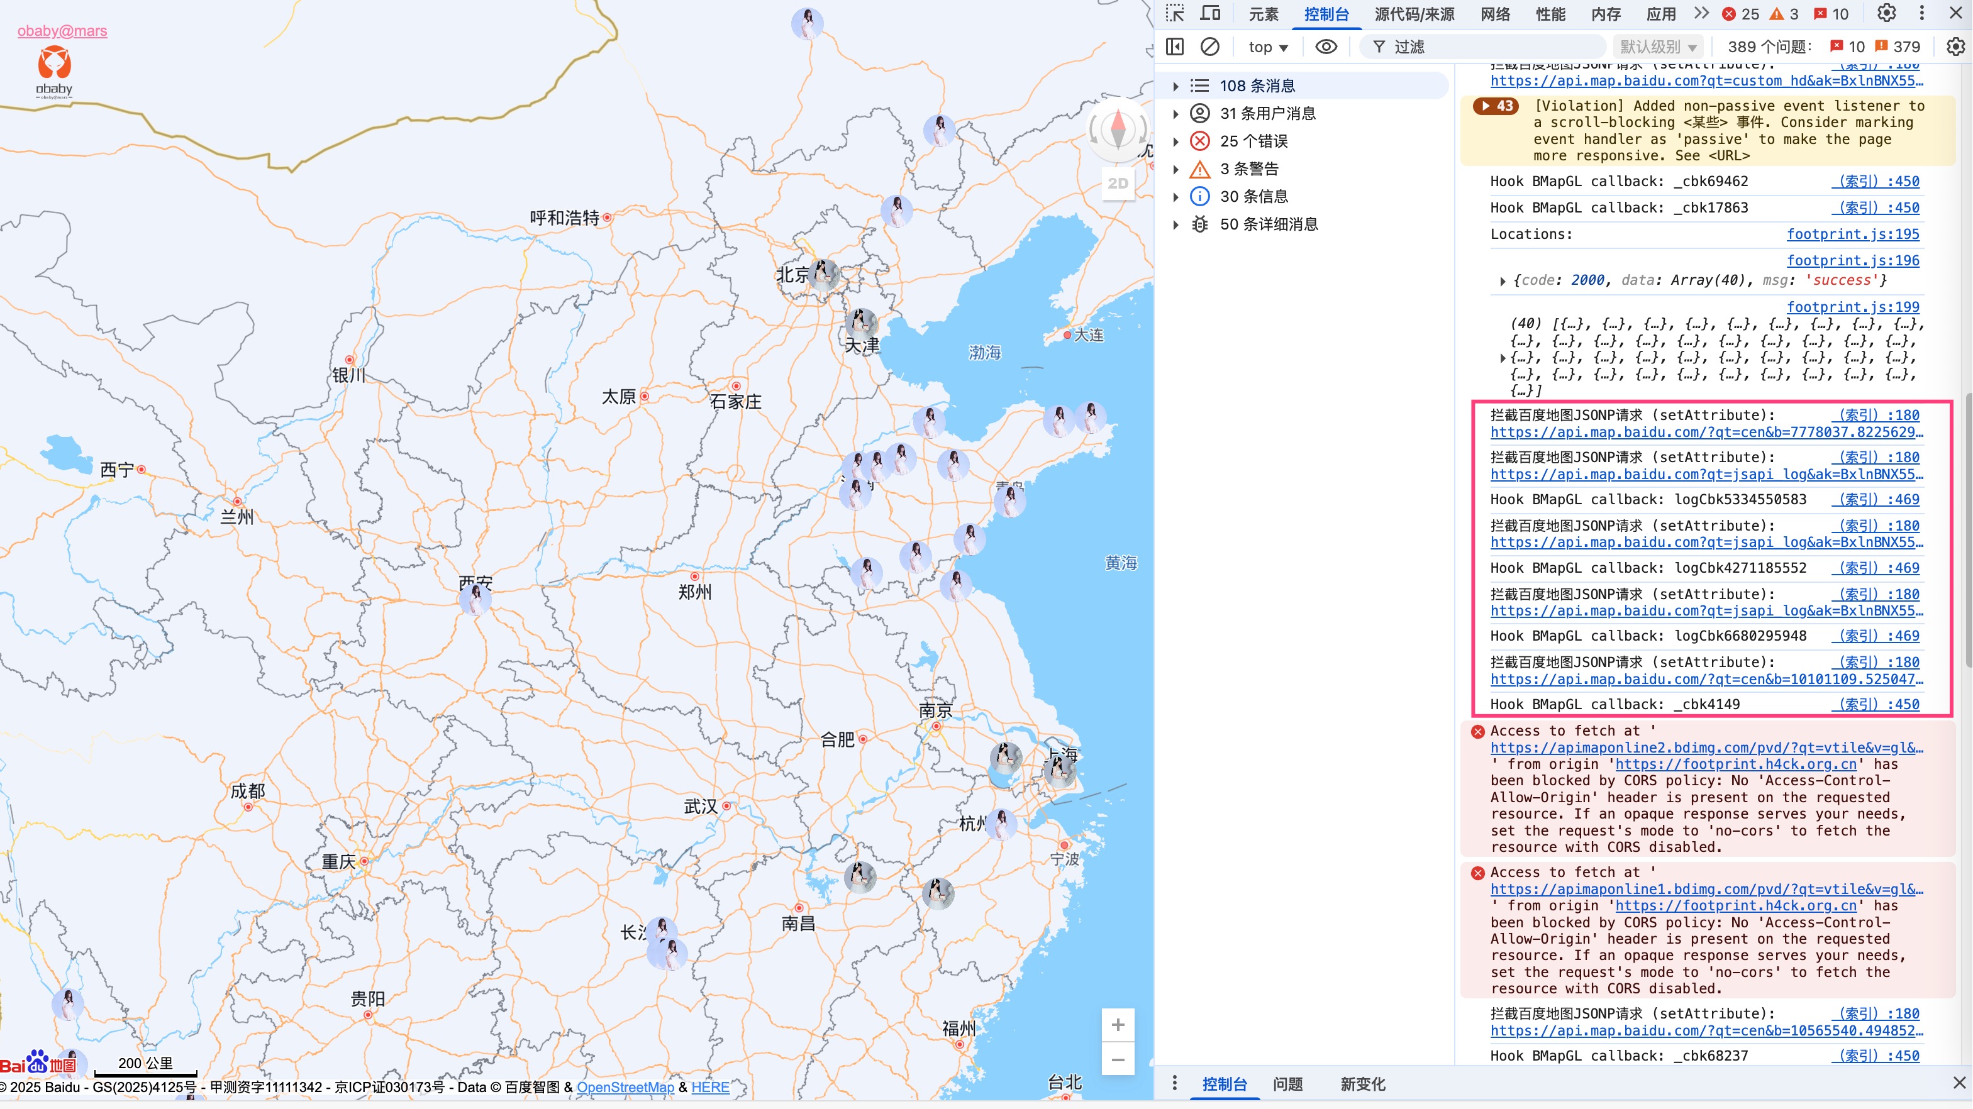The width and height of the screenshot is (1973, 1109).
Task: Click the clear console icon
Action: [1210, 47]
